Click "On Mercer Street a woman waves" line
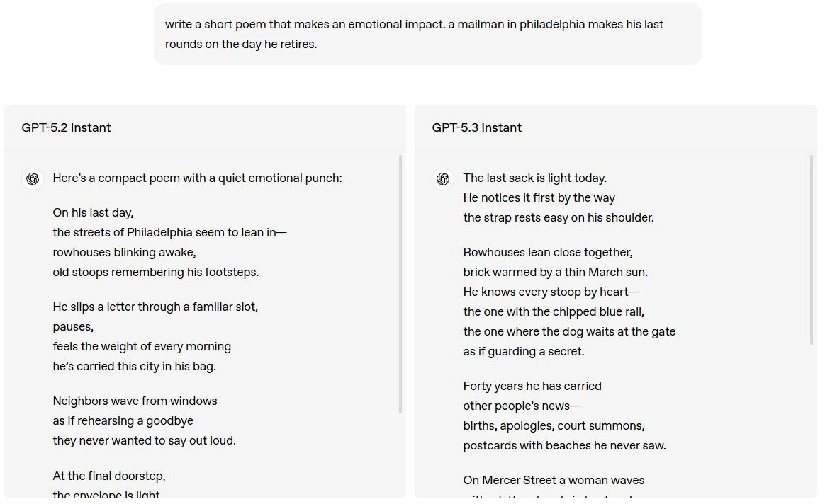 point(554,481)
